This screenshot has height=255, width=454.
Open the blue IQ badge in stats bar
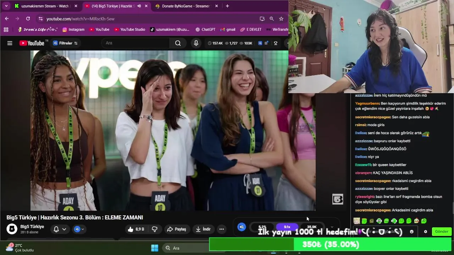tap(242, 227)
